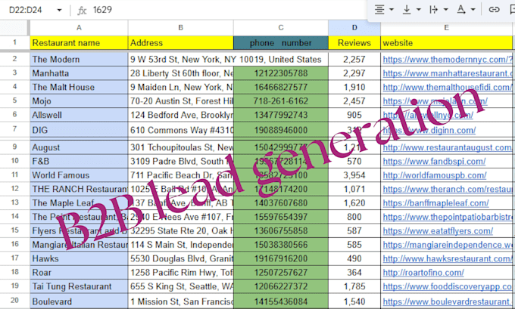
Task: Select the 'Roar' cell
Action: coord(79,273)
